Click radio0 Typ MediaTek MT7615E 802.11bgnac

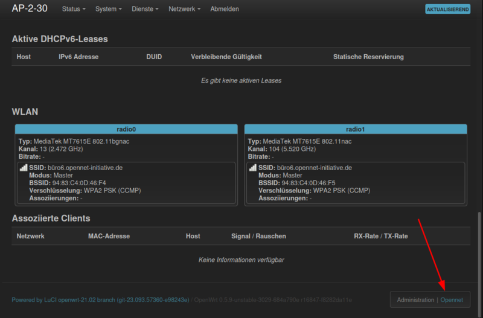click(x=74, y=141)
